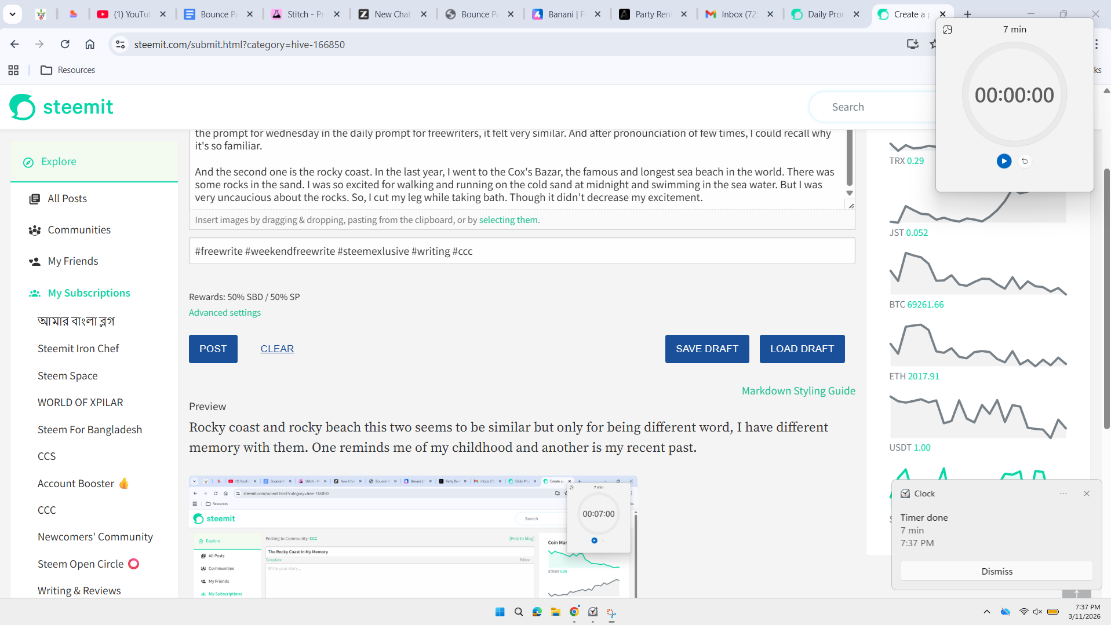Open the Steemit Iron Chef community
1111x625 pixels.
point(78,349)
